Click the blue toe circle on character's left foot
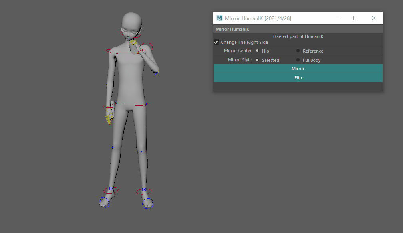Viewport: 403px width, 233px height. click(147, 203)
